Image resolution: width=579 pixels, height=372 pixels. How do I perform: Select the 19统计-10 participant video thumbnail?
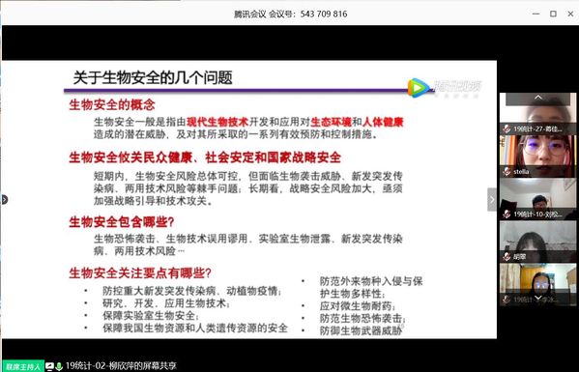tap(538, 199)
